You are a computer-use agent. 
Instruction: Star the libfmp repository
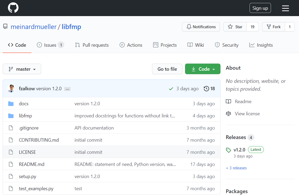235,27
